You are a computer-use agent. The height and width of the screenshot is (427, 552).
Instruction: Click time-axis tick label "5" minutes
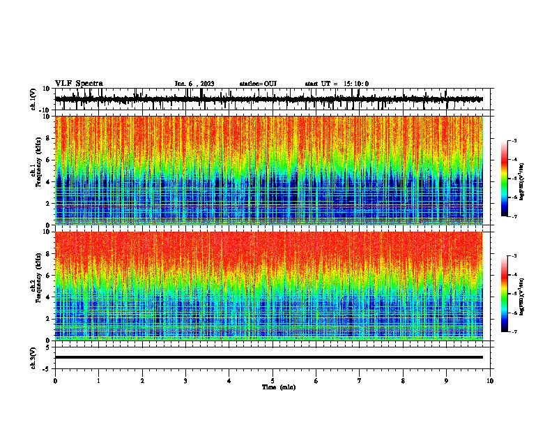(x=273, y=381)
